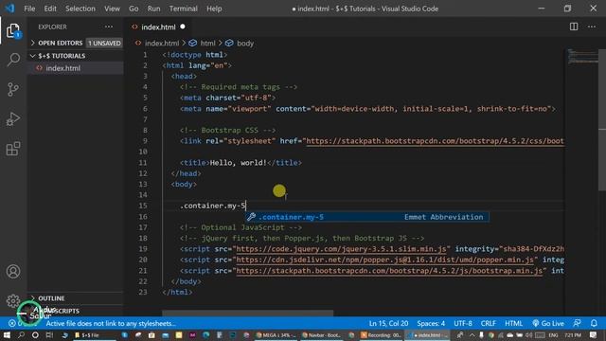Image resolution: width=606 pixels, height=341 pixels.
Task: Collapse the $+$ TUTORIALS folder section
Action: 32,56
